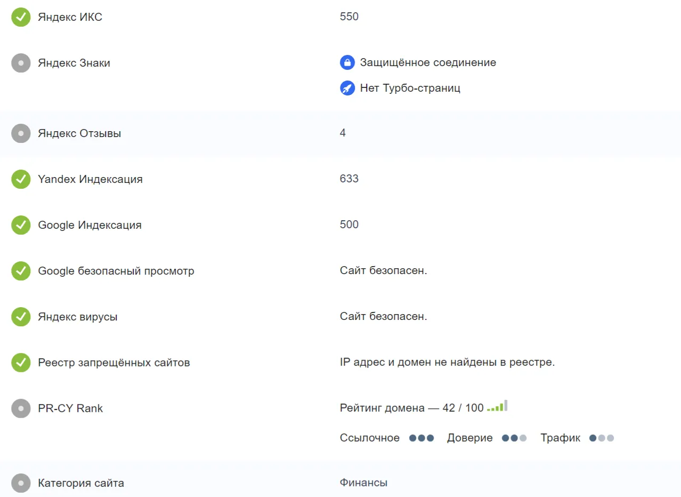Click the Трафик dots indicator
This screenshot has height=497, width=681.
coord(602,438)
